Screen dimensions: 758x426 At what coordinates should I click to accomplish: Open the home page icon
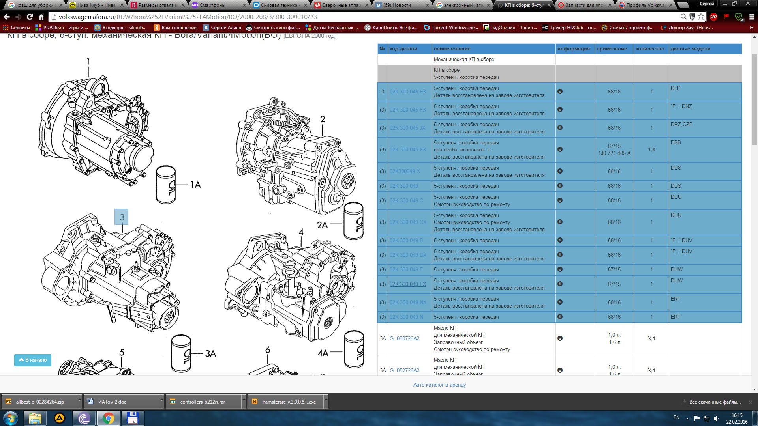(x=41, y=17)
